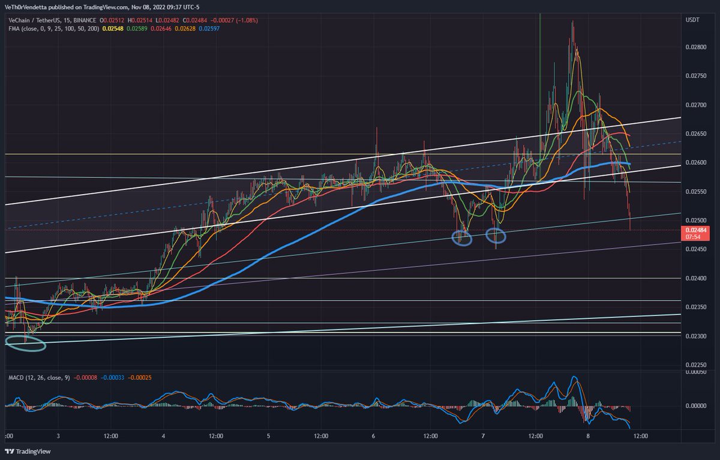This screenshot has height=460, width=720.
Task: Select the teal ellipse drawing near 0.02300
Action: [x=25, y=344]
